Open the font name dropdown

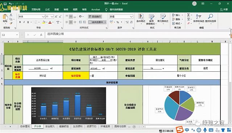[x=43, y=17]
